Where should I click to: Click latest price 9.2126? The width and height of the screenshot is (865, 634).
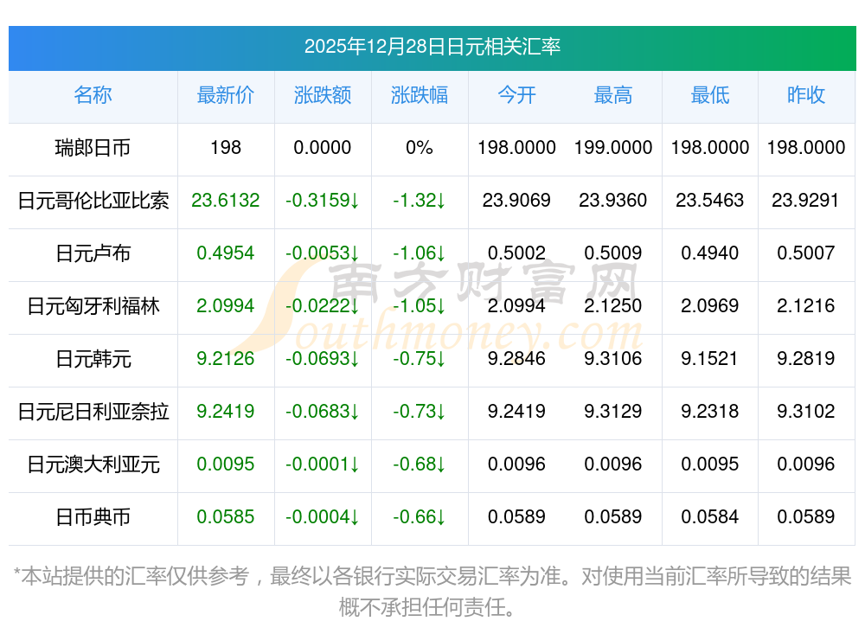226,359
